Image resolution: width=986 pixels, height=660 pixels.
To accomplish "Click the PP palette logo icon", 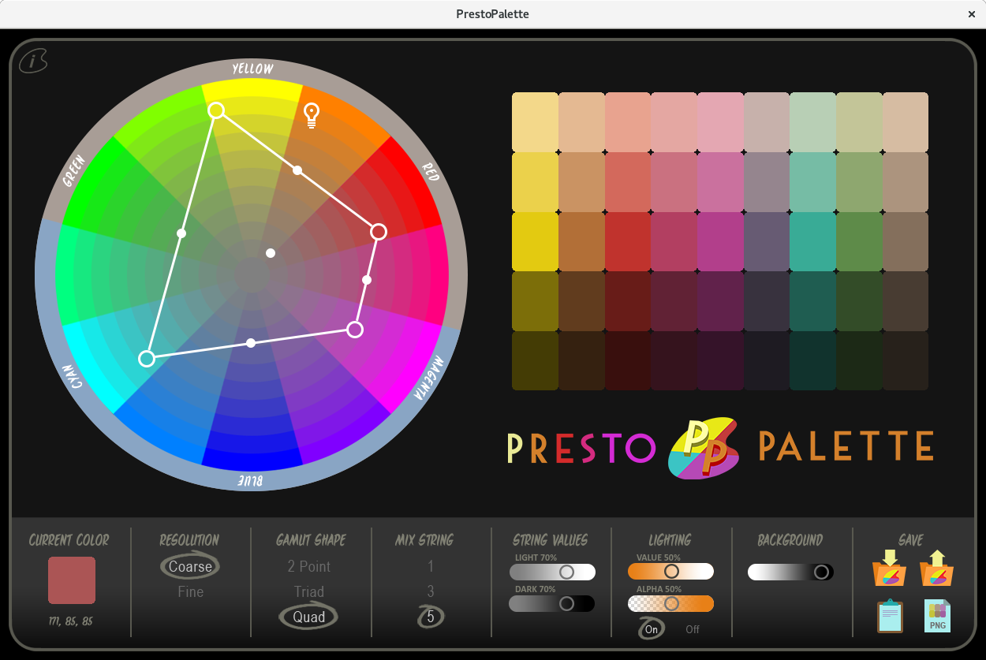I will point(703,447).
